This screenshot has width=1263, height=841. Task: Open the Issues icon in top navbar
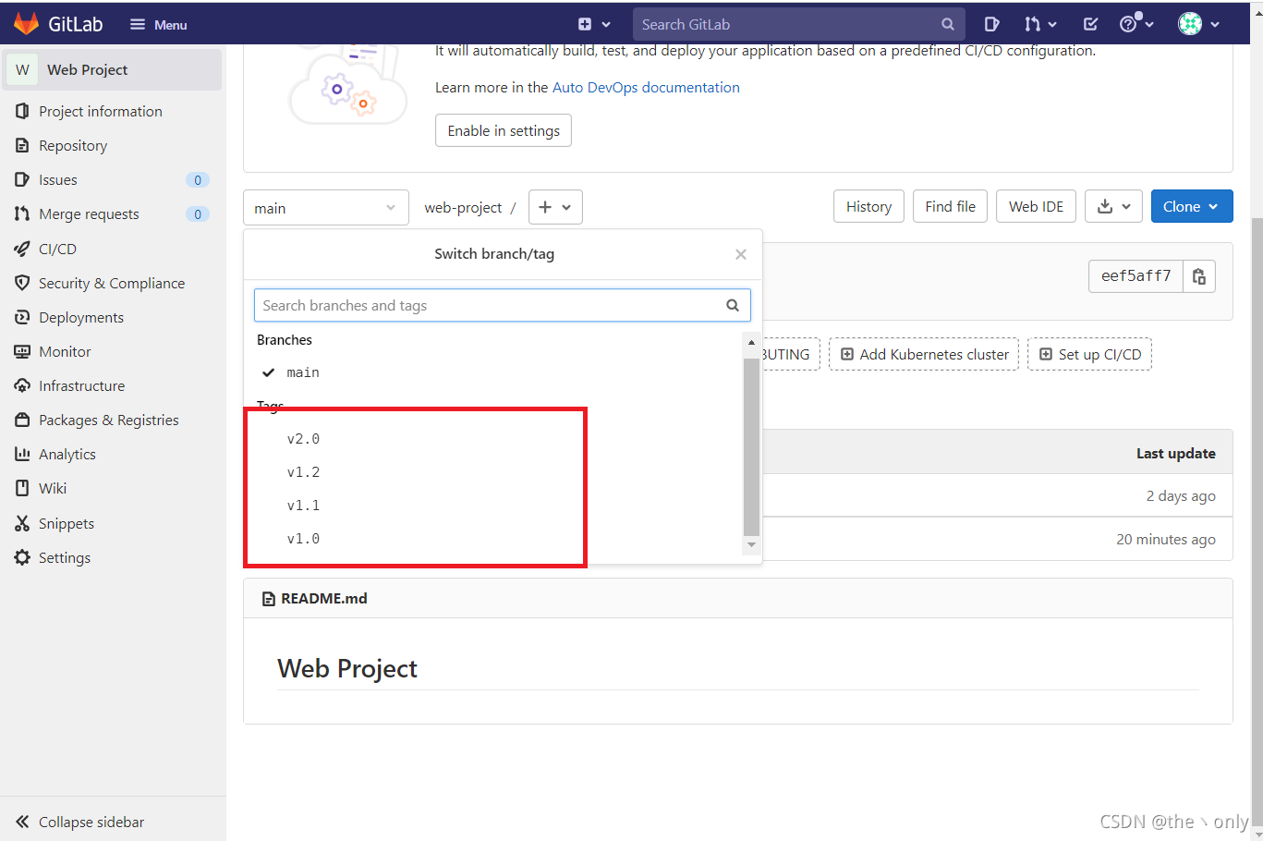991,25
